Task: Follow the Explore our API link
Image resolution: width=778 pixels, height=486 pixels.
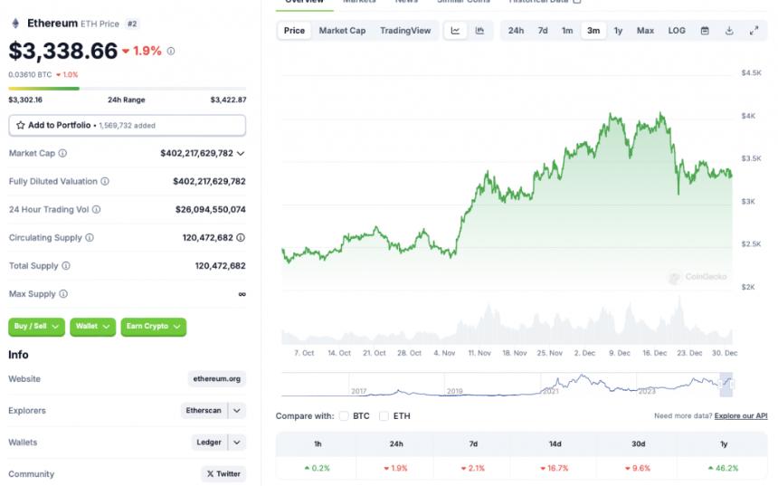Action: click(741, 416)
